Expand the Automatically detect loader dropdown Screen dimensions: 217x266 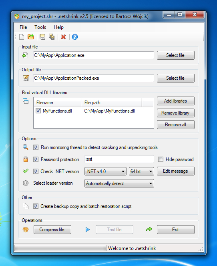[x=119, y=183]
